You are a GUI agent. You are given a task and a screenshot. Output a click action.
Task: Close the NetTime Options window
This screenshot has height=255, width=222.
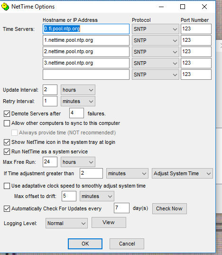click(x=204, y=7)
